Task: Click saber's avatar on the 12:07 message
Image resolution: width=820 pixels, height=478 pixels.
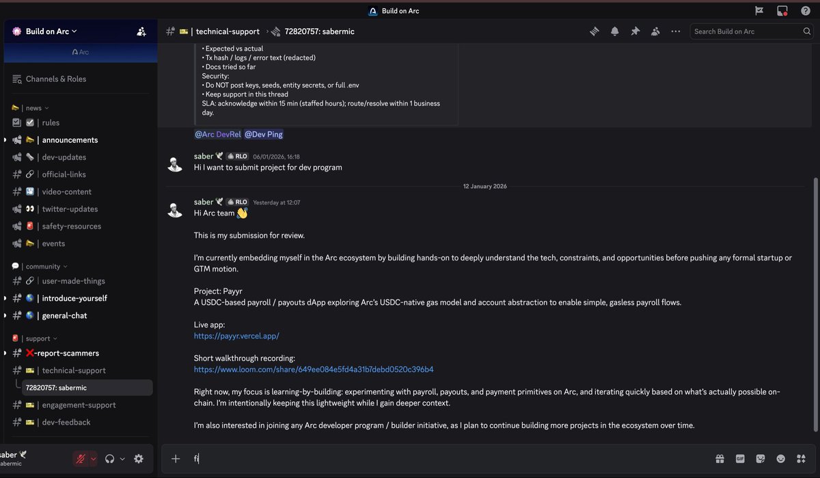Action: (x=175, y=209)
